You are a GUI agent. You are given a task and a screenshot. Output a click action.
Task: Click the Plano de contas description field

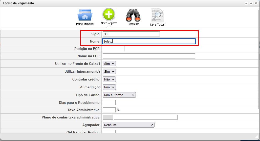click(x=146, y=117)
